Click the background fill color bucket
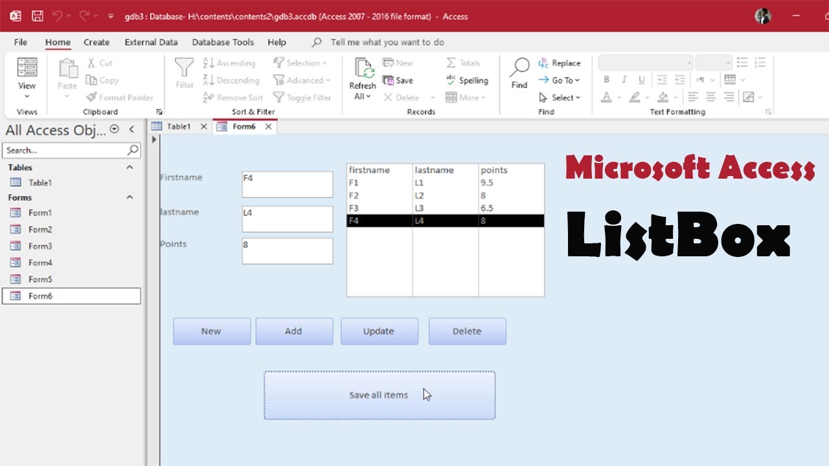Image resolution: width=829 pixels, height=466 pixels. point(663,97)
